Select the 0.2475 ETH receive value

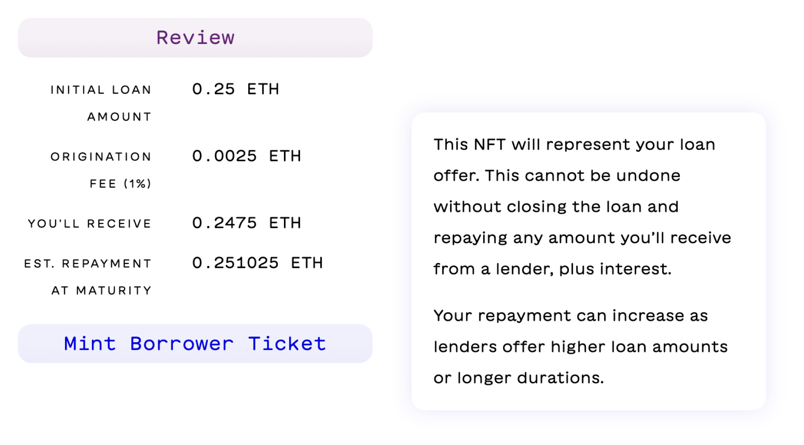pos(247,223)
